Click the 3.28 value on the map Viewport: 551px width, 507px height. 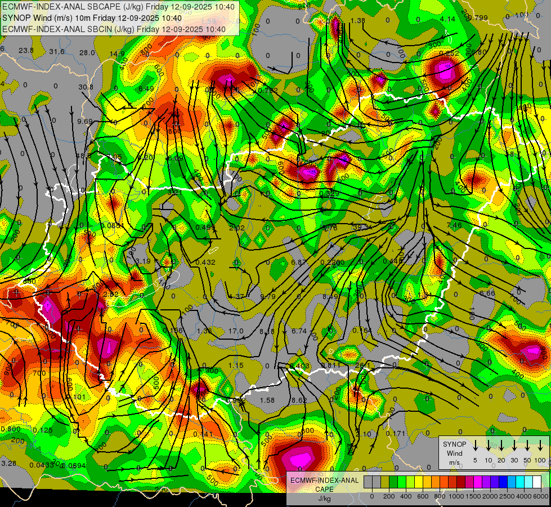click(x=9, y=464)
